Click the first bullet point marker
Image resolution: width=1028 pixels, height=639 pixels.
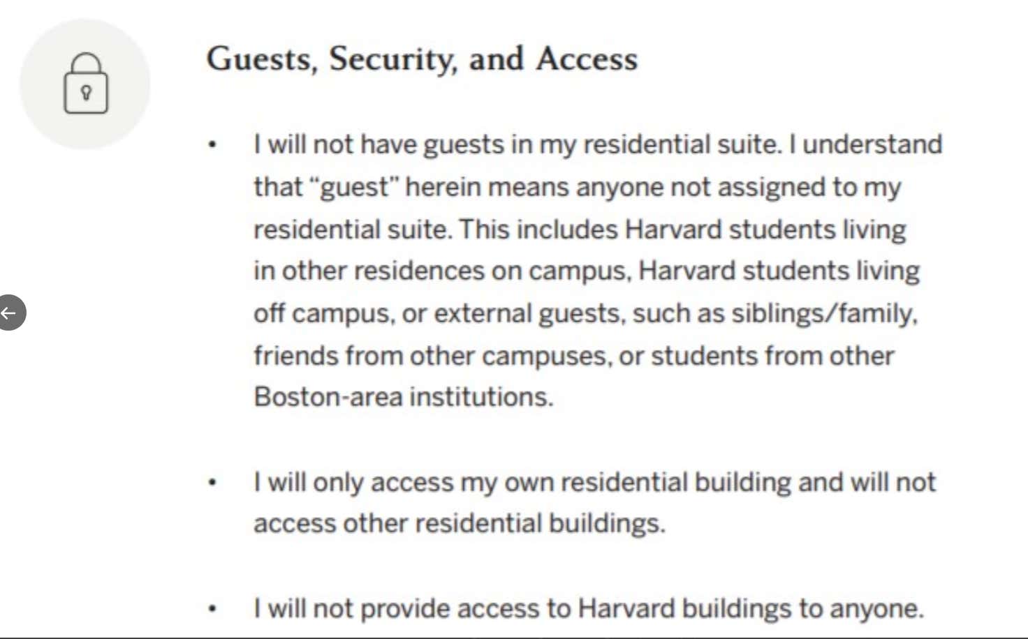tap(212, 145)
